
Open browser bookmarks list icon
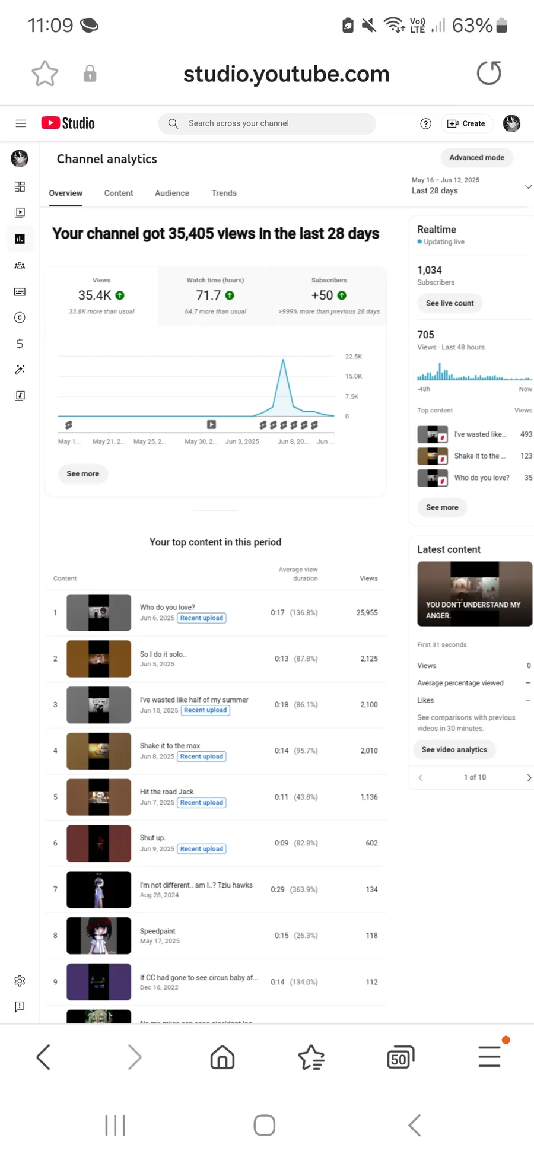311,1057
